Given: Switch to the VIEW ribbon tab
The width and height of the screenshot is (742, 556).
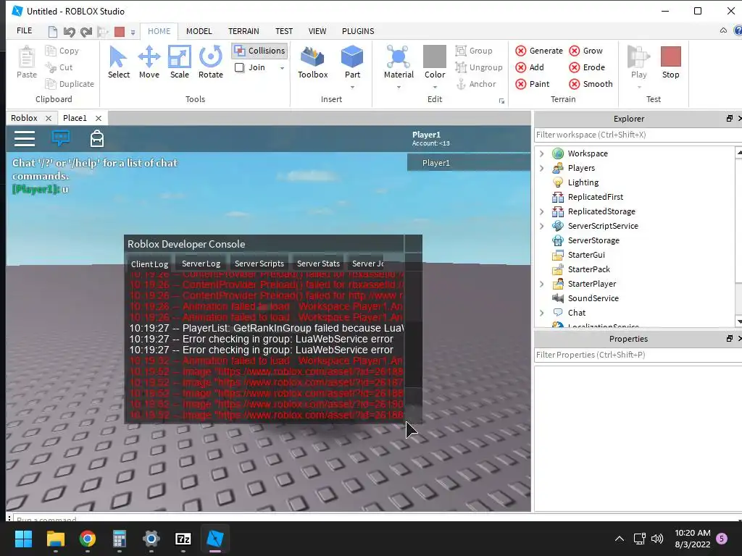Looking at the screenshot, I should click(317, 31).
